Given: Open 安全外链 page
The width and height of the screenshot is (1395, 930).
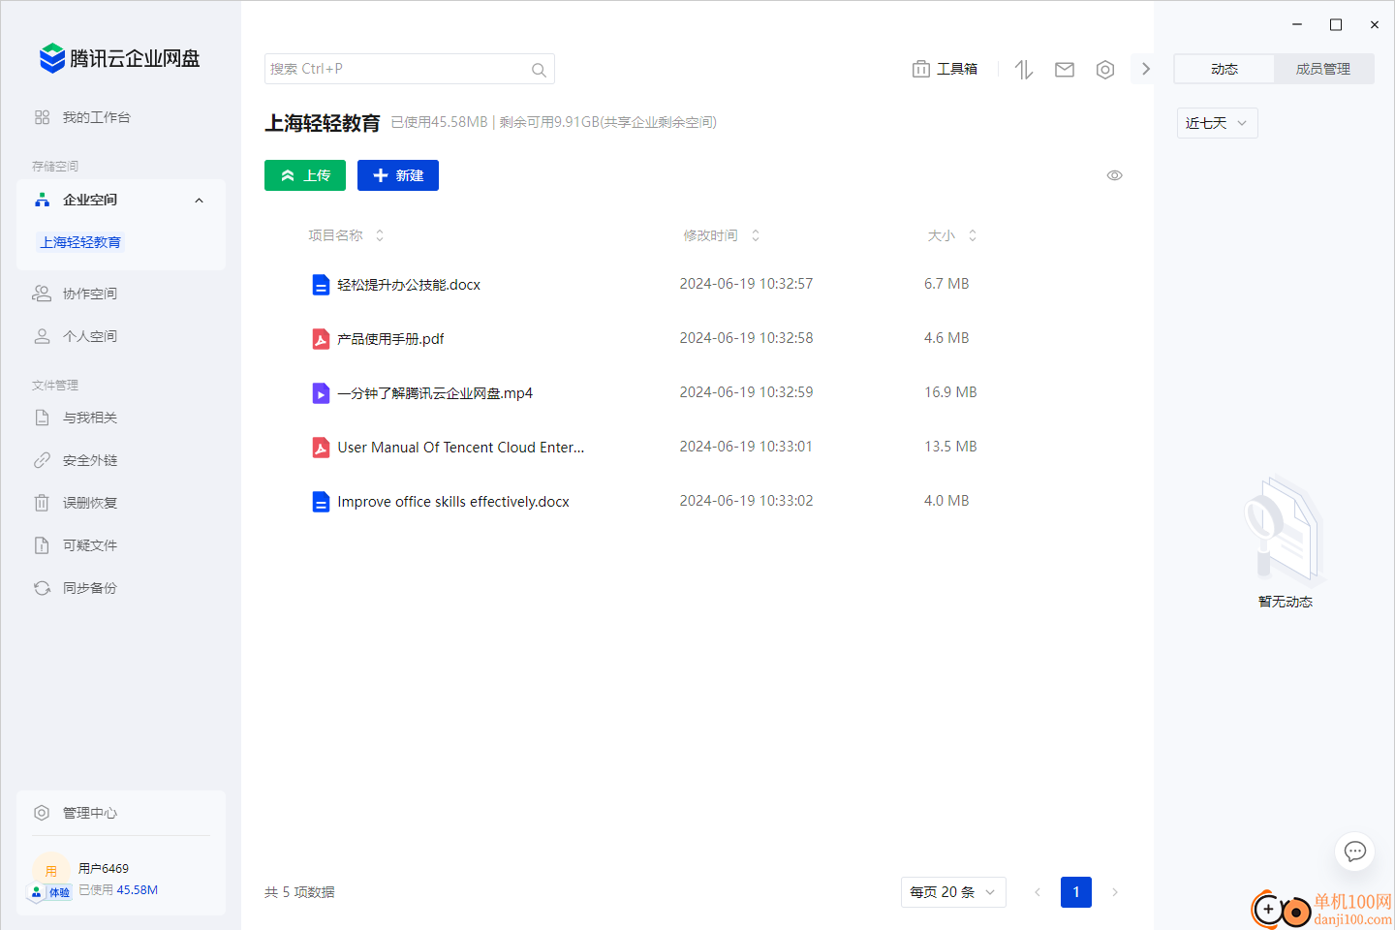Looking at the screenshot, I should click(90, 460).
